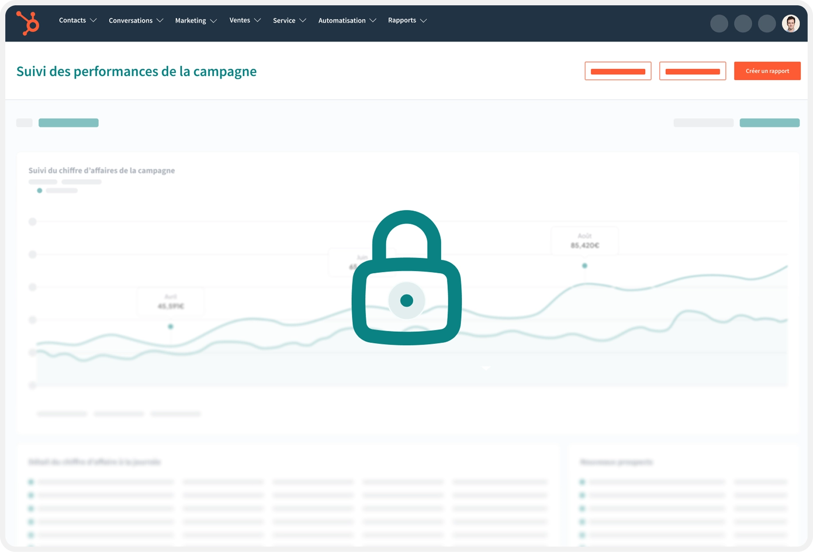Click the middle gray circle icon in the header
Image resolution: width=813 pixels, height=552 pixels.
(x=743, y=23)
